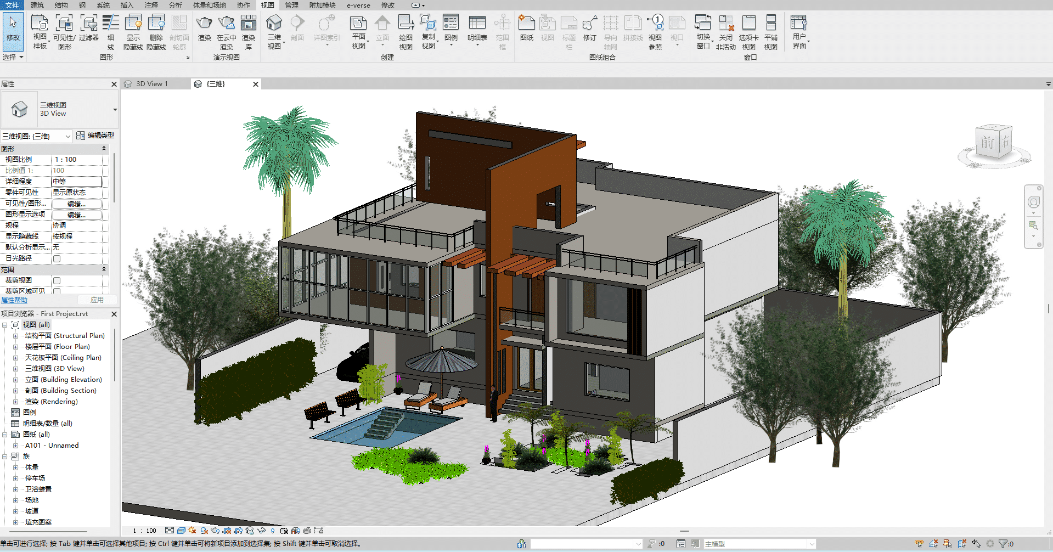Collapse the 范围 properties group
The width and height of the screenshot is (1053, 552).
tap(104, 269)
